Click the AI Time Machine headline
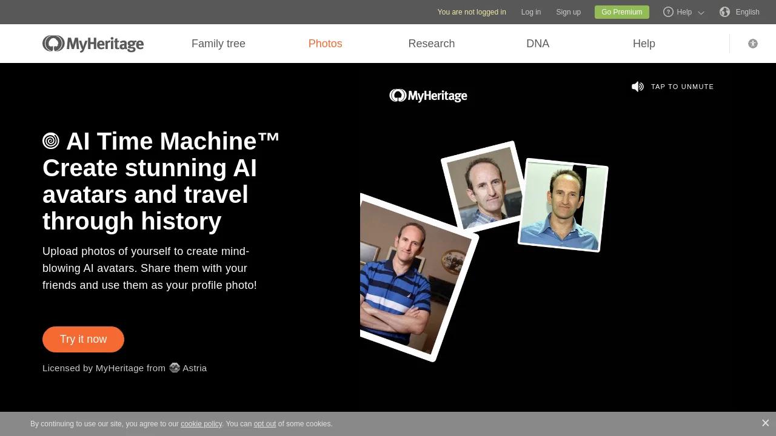 click(x=161, y=181)
